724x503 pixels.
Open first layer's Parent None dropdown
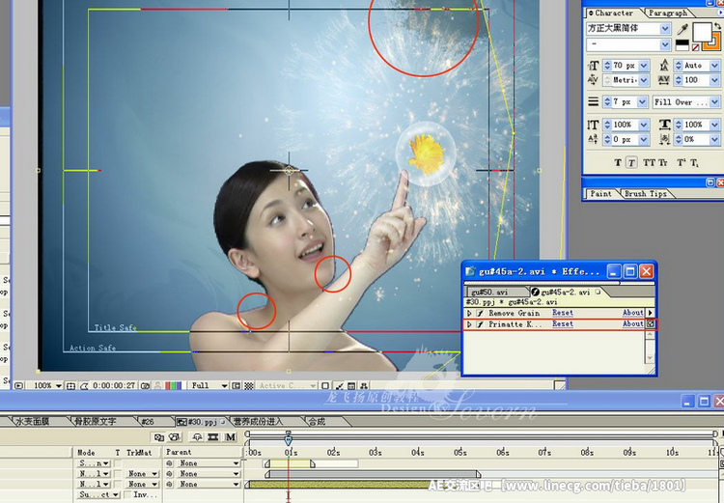click(x=208, y=462)
